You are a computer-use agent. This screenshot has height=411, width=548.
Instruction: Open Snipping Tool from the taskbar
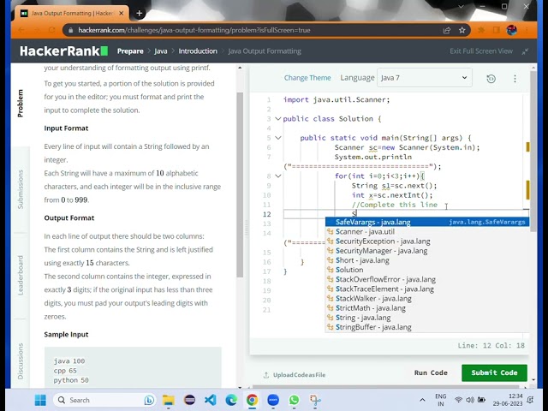click(315, 400)
